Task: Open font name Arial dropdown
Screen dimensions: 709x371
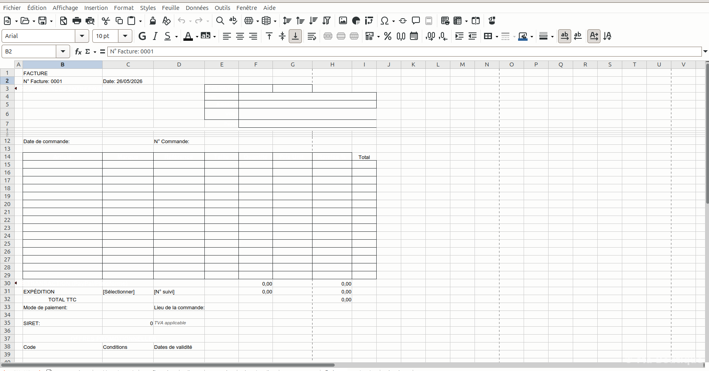Action: click(82, 36)
